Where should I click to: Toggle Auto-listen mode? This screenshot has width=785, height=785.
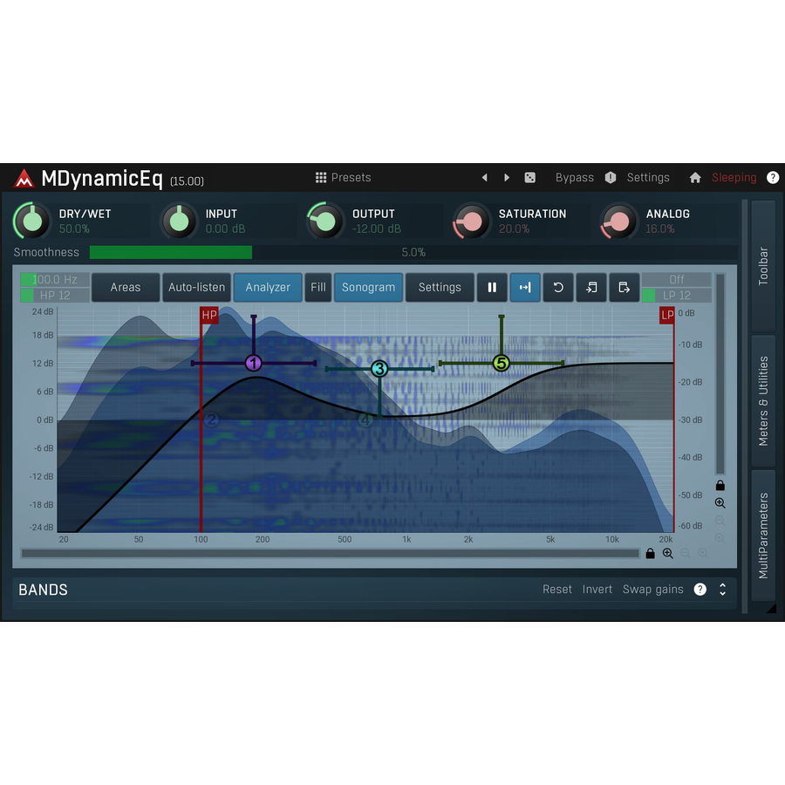pyautogui.click(x=197, y=287)
